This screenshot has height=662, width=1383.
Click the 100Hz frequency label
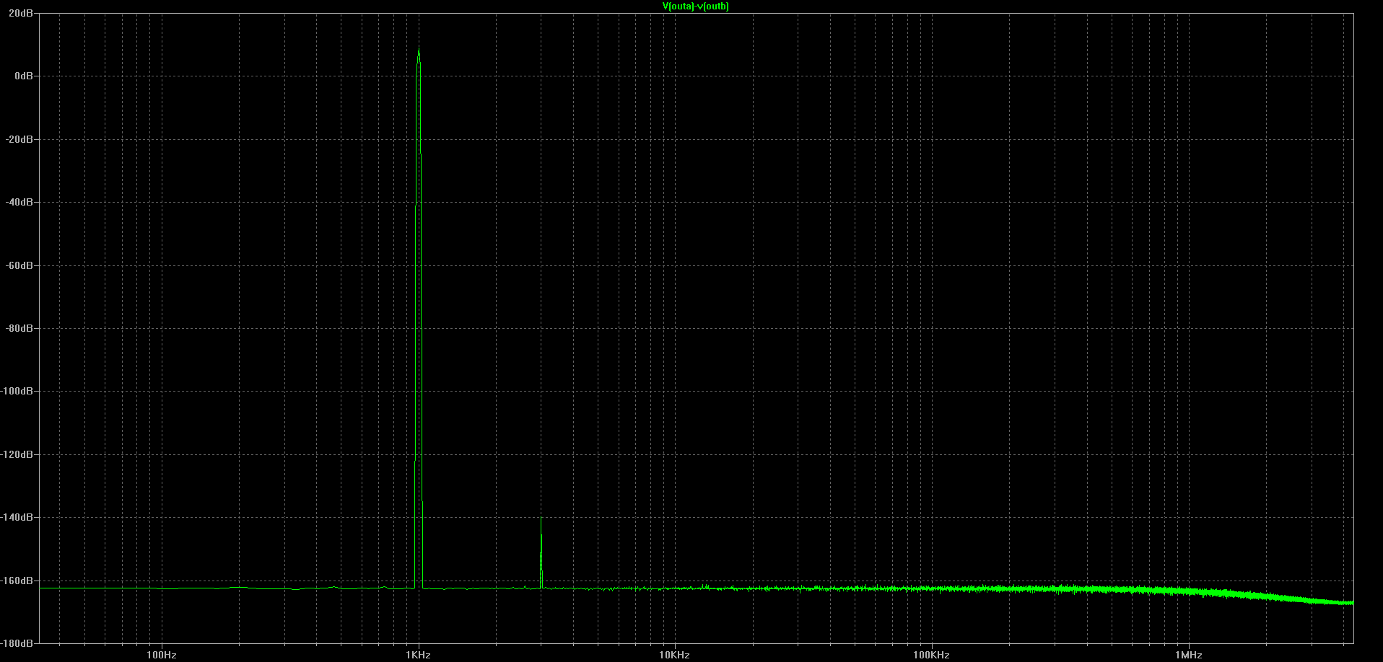click(162, 655)
